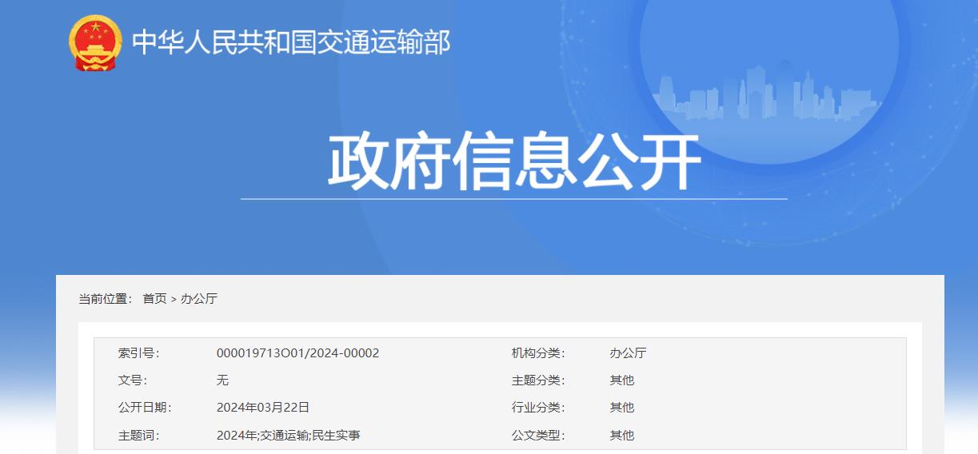The height and width of the screenshot is (454, 978).
Task: Click the 机构分类 value 办公厅
Action: pos(628,353)
